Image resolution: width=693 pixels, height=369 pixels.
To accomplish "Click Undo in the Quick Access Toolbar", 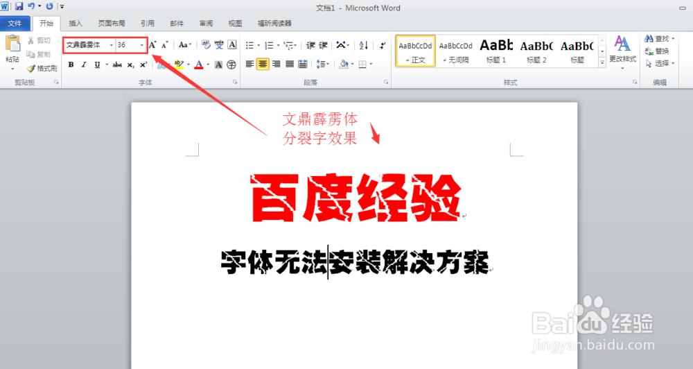I will [31, 7].
